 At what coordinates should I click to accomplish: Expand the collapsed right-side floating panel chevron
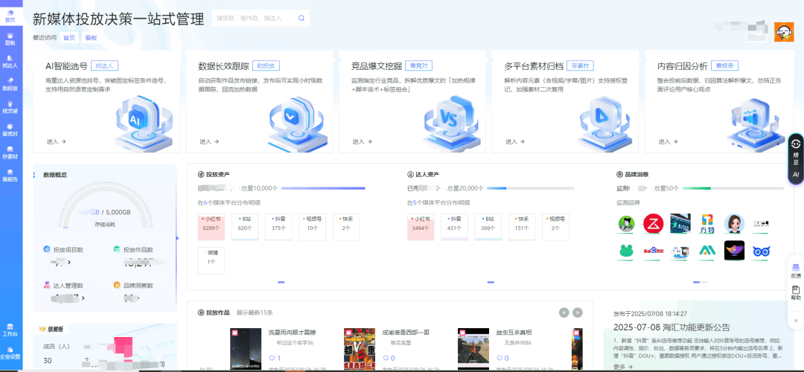pyautogui.click(x=796, y=321)
